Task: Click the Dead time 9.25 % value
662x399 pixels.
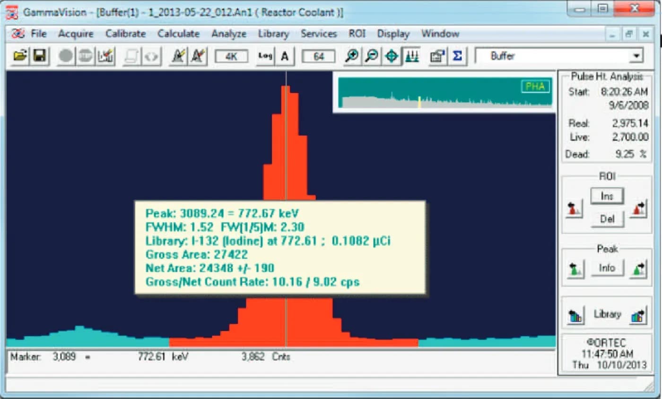Action: coord(632,154)
